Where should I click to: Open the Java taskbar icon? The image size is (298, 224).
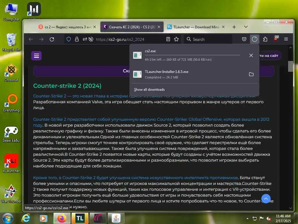[x=116, y=218]
